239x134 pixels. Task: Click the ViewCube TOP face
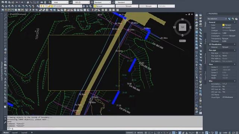click(x=183, y=27)
